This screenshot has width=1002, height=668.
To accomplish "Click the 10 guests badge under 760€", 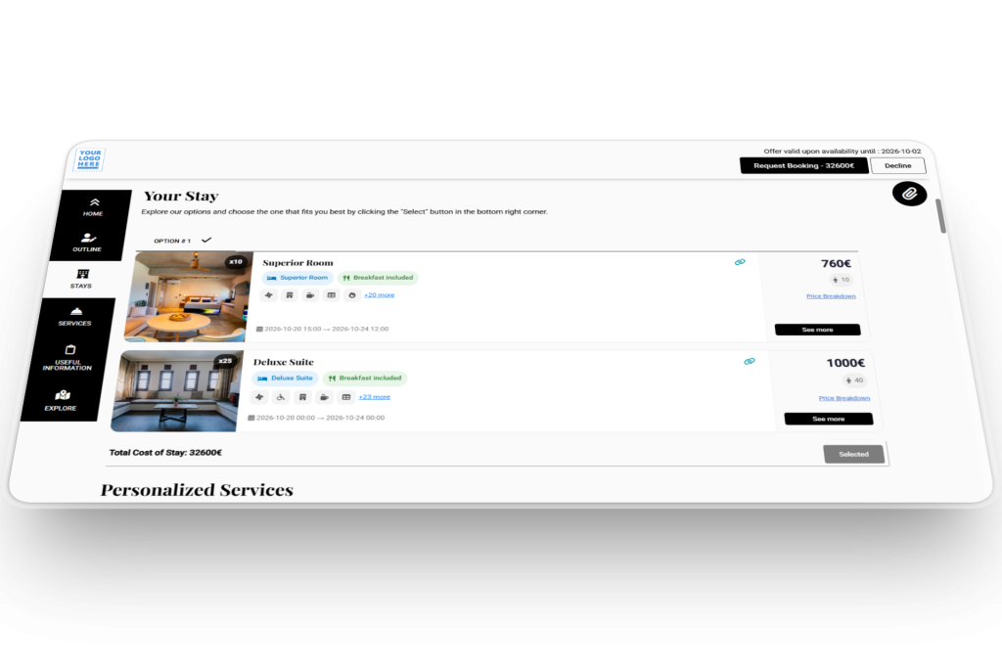I will 841,280.
